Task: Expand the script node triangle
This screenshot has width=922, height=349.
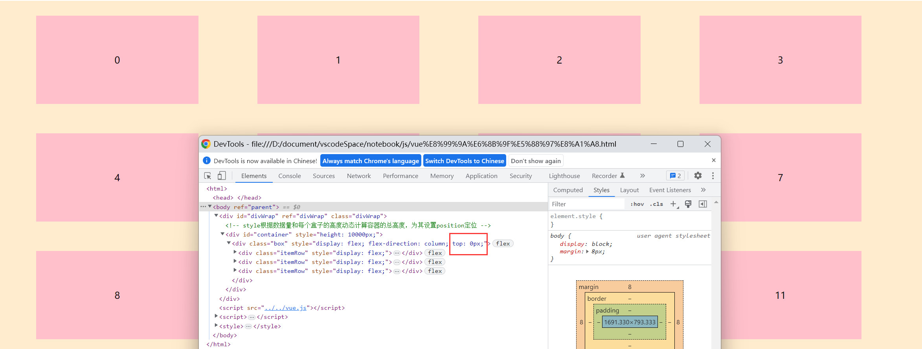Action: coord(216,316)
